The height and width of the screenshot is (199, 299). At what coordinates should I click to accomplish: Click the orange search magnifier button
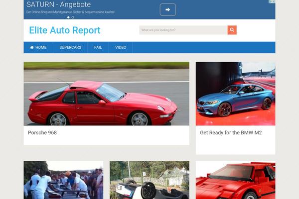point(232,30)
